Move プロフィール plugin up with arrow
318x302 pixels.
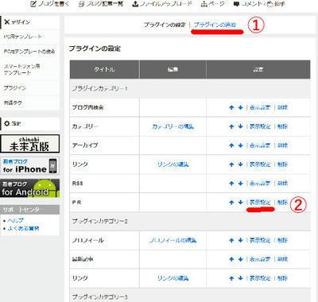231,240
